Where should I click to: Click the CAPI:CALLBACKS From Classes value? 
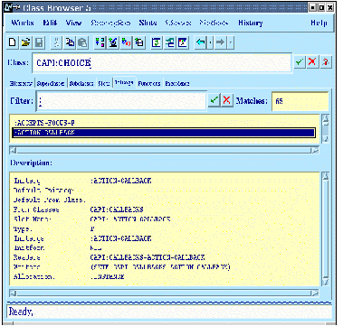tap(117, 210)
